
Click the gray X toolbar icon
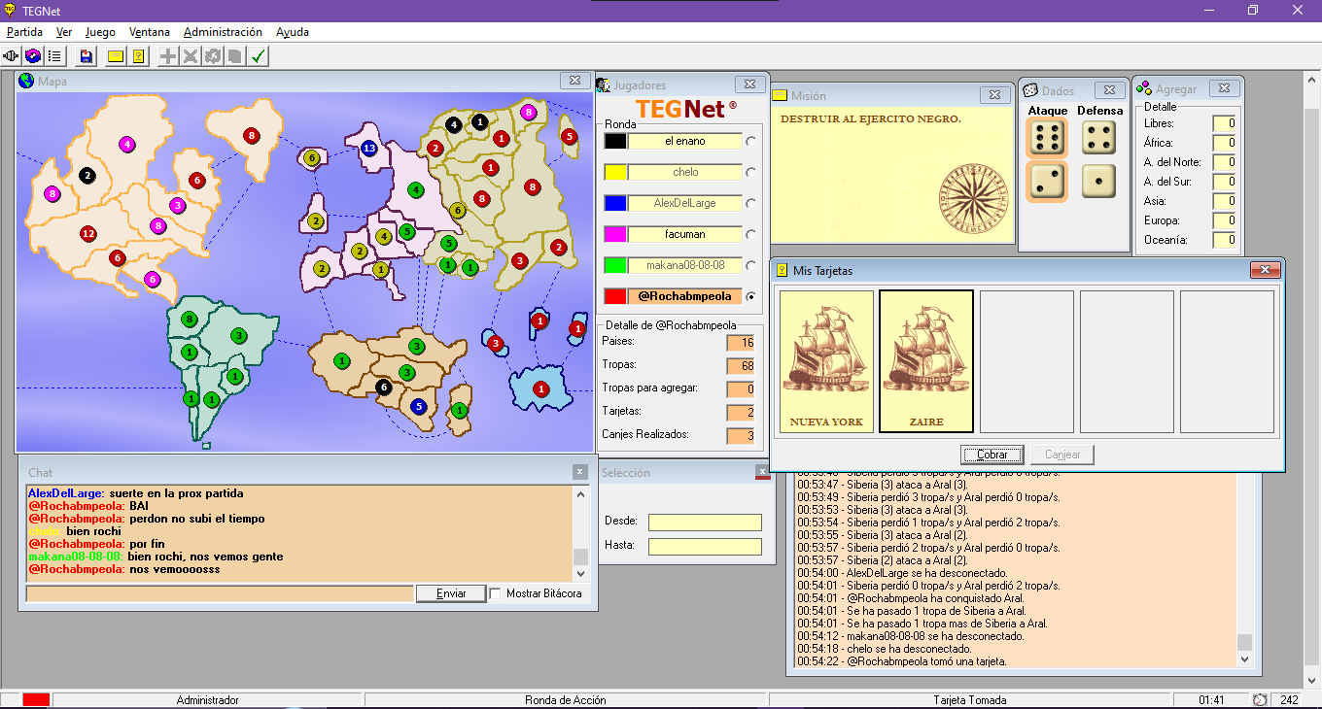point(191,56)
